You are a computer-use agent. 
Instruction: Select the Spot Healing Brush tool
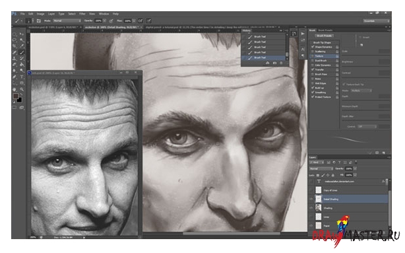[15, 52]
